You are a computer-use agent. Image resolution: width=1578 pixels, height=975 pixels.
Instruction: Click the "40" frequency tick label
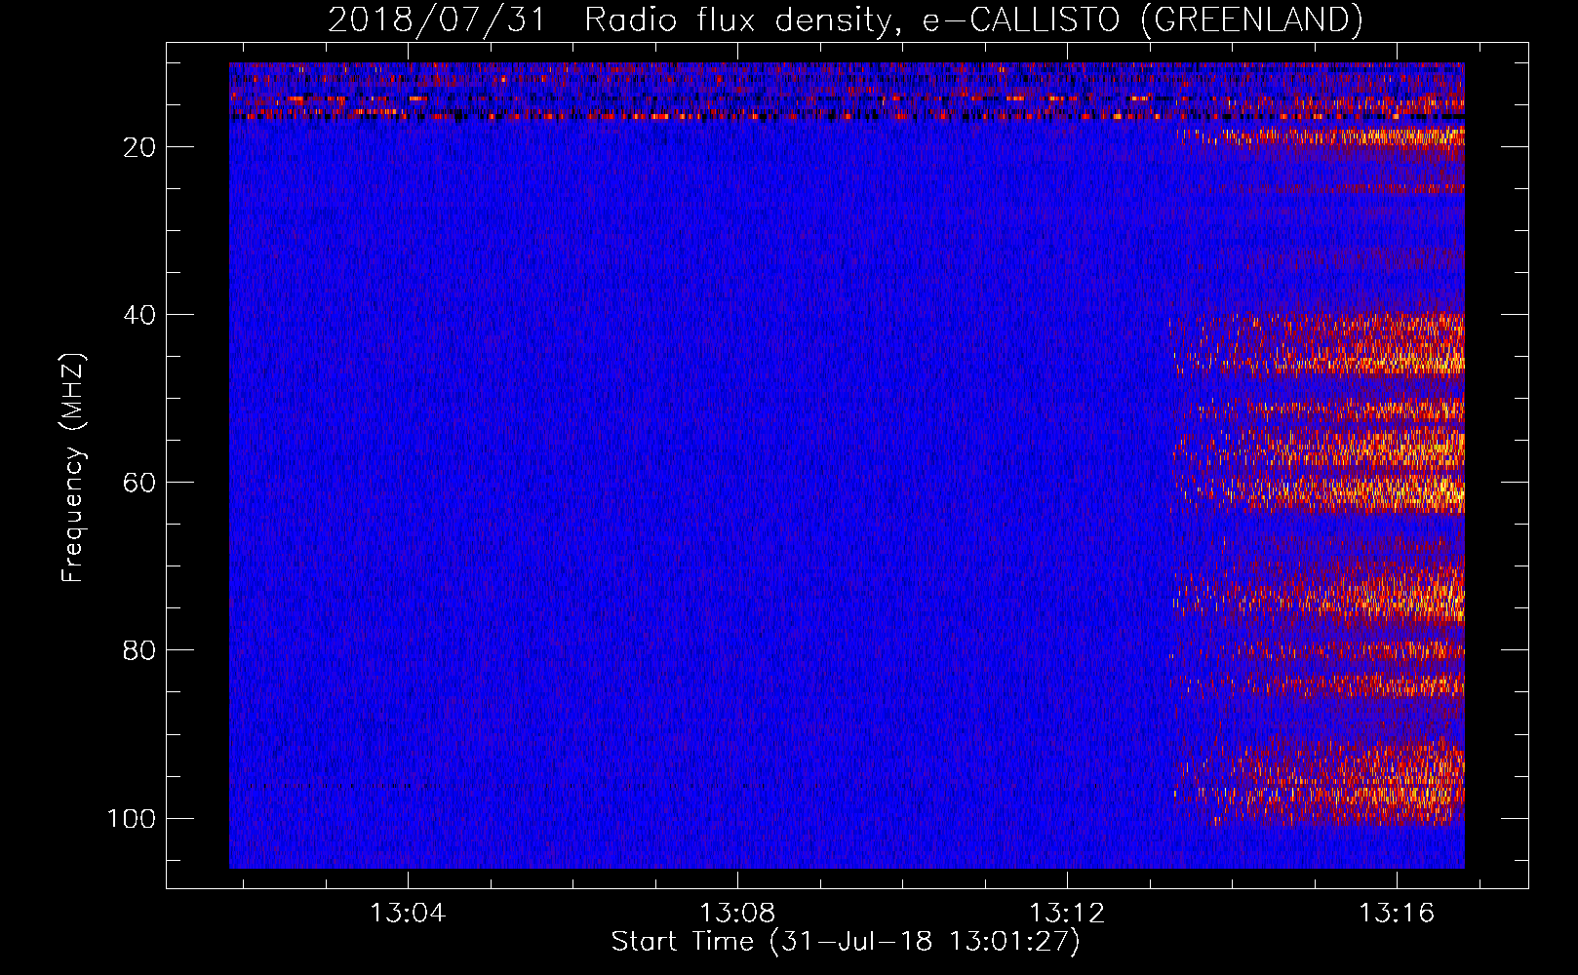pos(139,315)
